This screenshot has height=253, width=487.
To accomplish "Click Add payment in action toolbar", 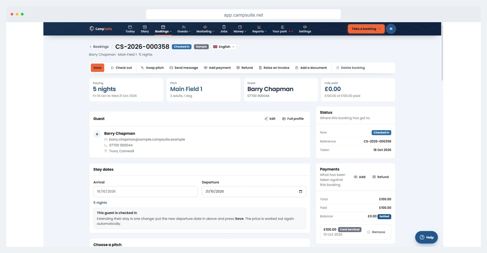I will click(x=217, y=68).
